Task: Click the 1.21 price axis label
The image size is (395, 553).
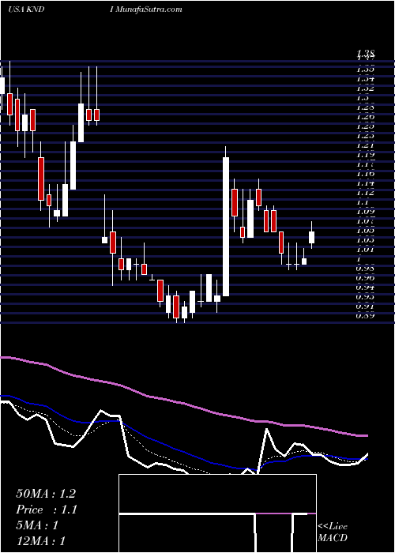Action: click(x=365, y=145)
